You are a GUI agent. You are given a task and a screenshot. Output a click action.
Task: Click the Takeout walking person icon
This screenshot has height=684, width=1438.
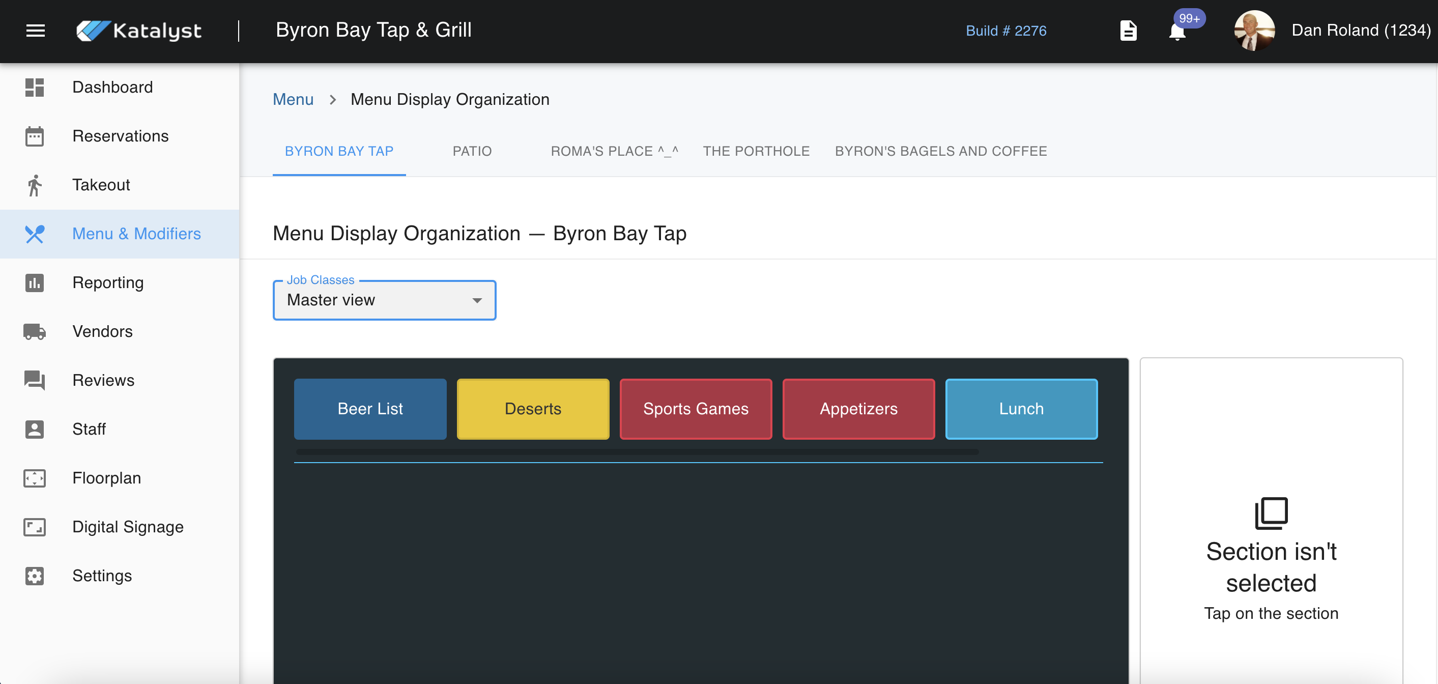tap(35, 185)
